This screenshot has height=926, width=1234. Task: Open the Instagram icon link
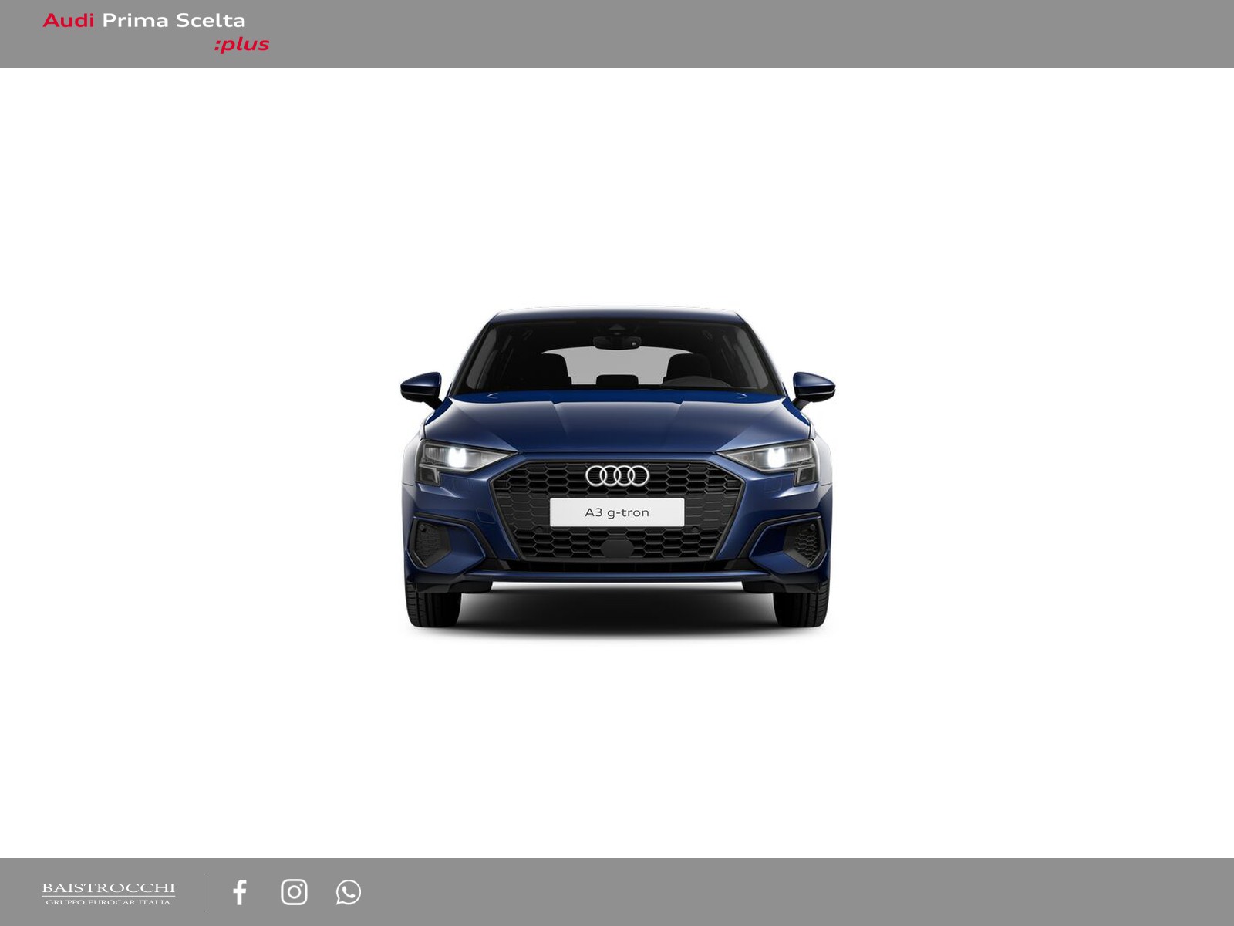tap(294, 892)
